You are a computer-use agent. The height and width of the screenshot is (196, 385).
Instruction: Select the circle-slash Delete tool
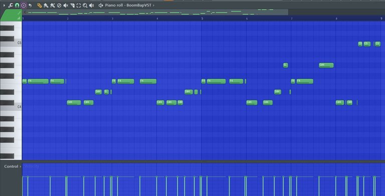(x=59, y=5)
